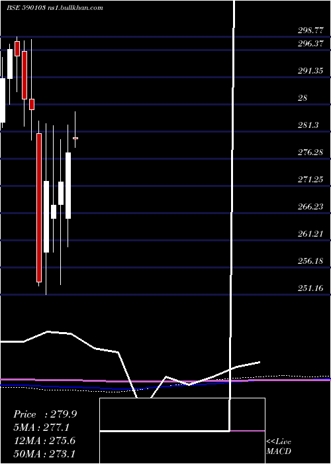This screenshot has height=464, width=331.
Task: Click the 291.35 price axis label
Action: tap(310, 71)
